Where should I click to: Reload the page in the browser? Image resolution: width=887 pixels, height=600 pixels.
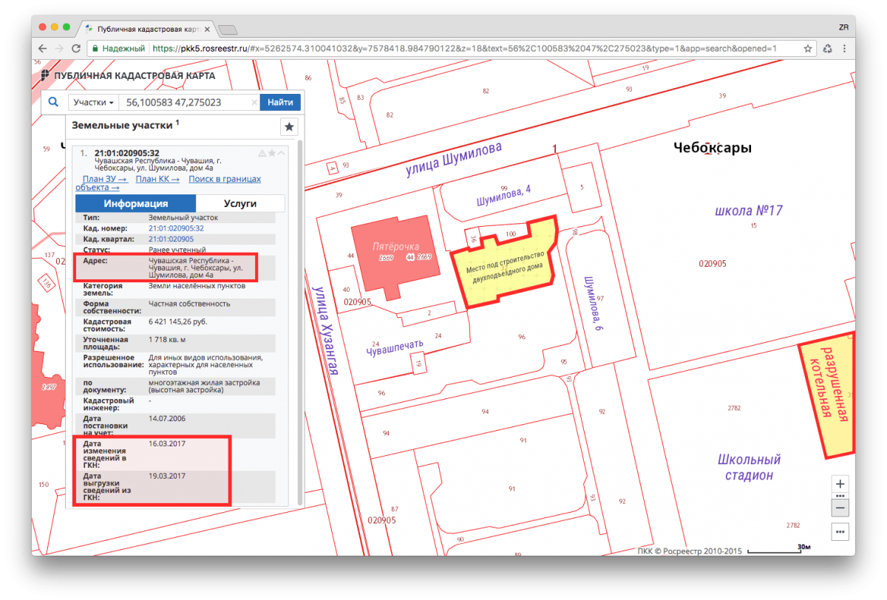(76, 49)
